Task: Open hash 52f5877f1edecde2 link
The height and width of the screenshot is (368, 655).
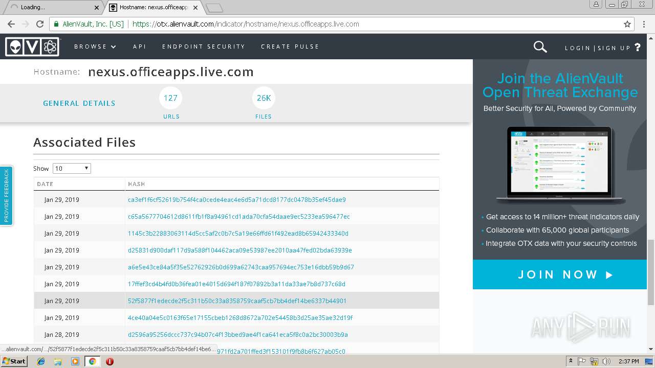Action: click(x=237, y=301)
